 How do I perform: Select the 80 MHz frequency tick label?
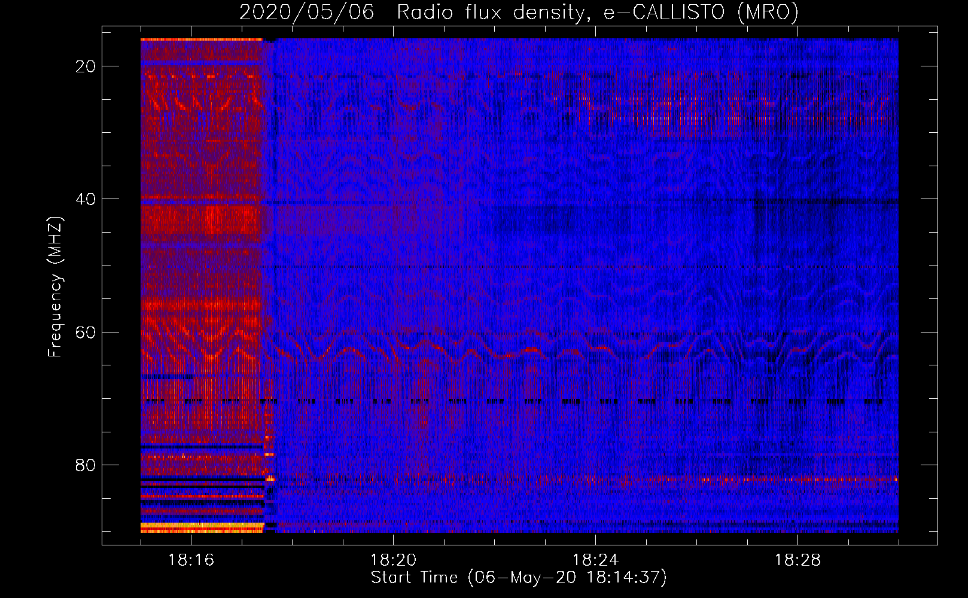click(x=86, y=465)
